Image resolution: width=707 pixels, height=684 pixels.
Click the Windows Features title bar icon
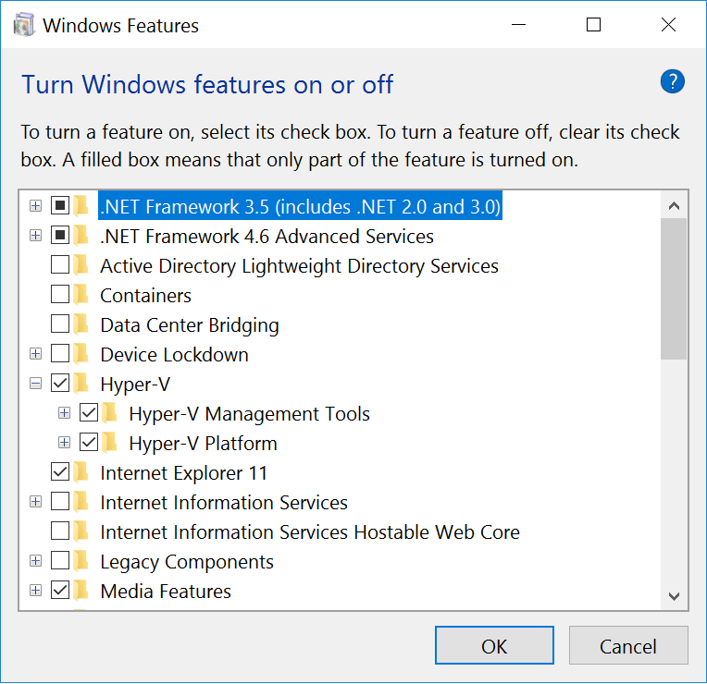[x=24, y=25]
